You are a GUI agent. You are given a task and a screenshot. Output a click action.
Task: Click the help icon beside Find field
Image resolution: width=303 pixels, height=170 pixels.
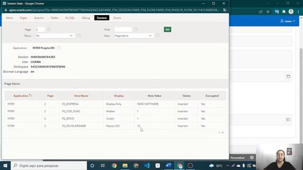coord(136,29)
